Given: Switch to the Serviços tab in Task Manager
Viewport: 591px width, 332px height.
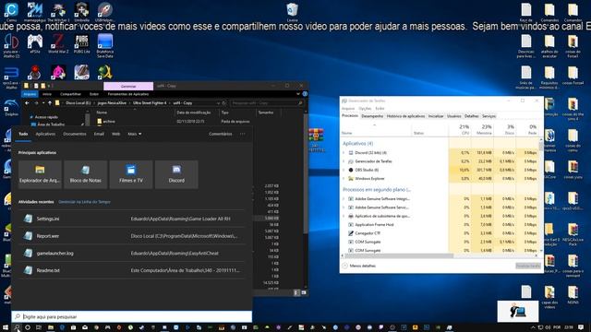Looking at the screenshot, I should click(488, 116).
